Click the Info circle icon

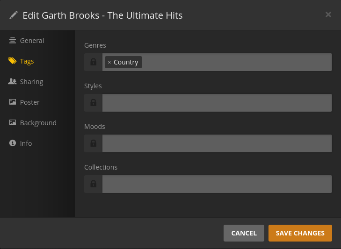[x=13, y=143]
